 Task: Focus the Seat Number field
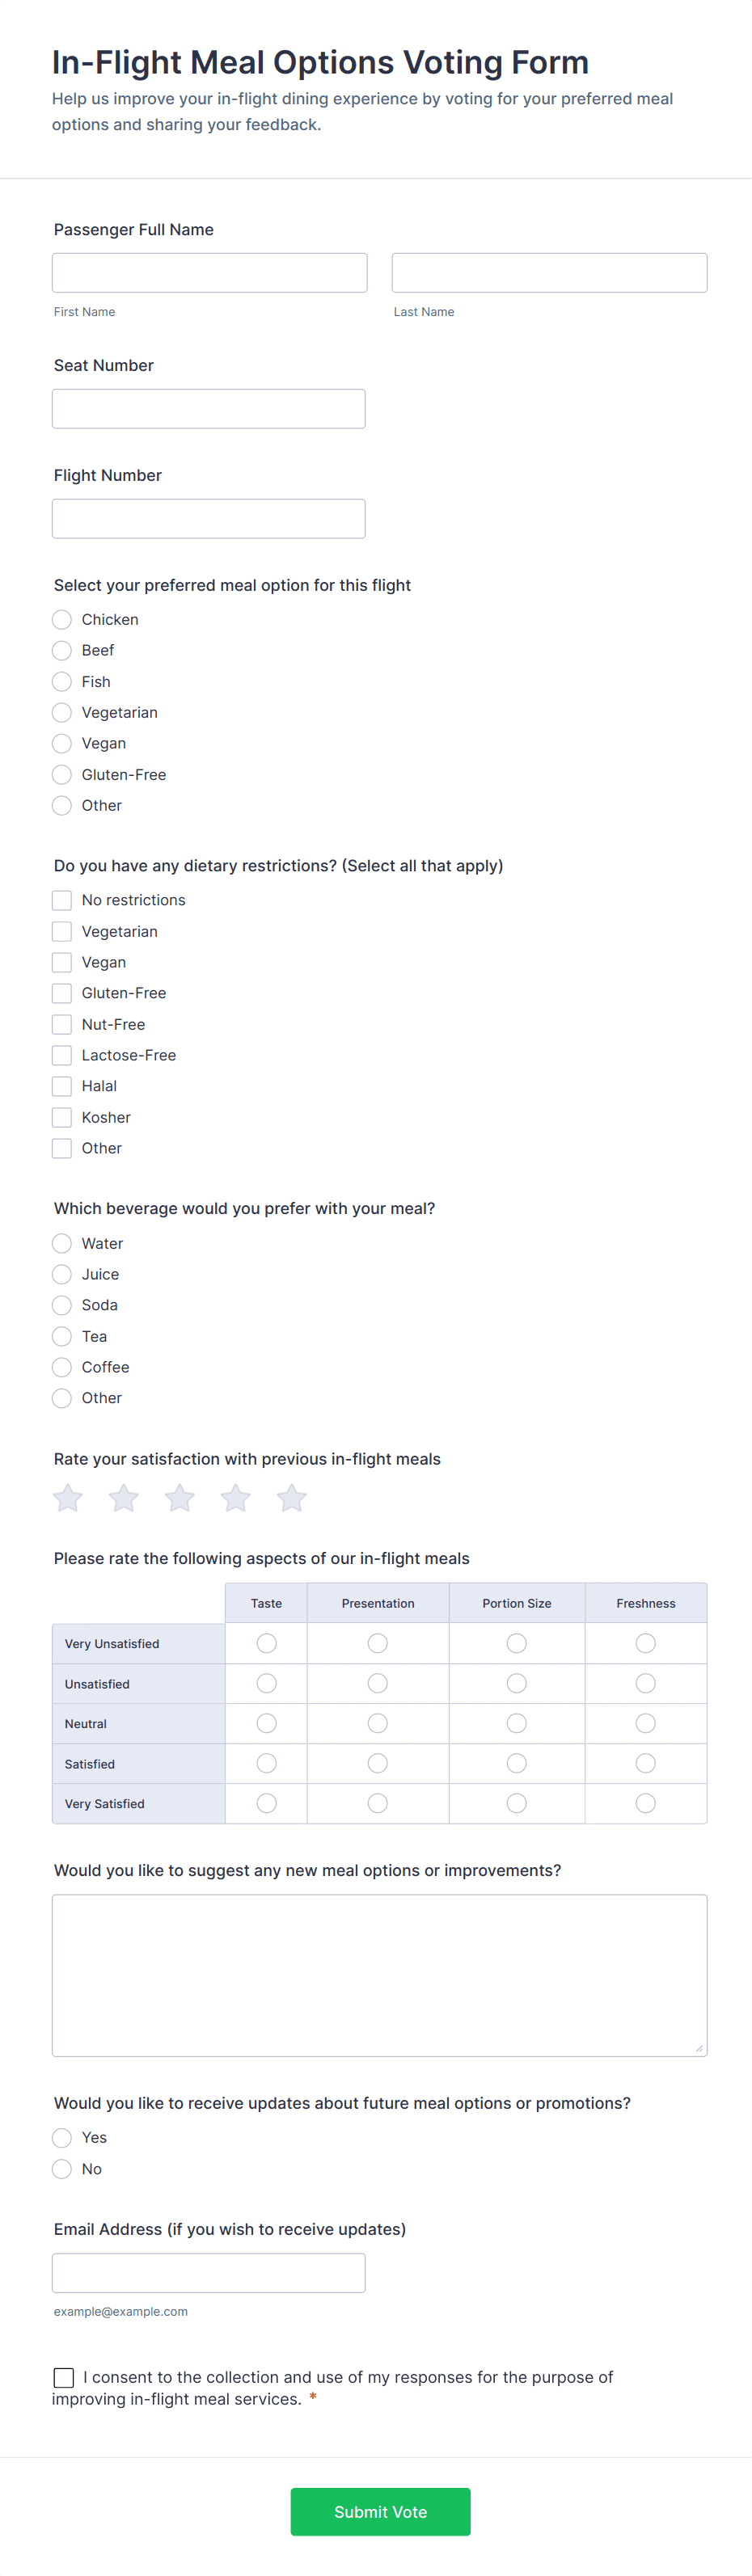tap(209, 409)
